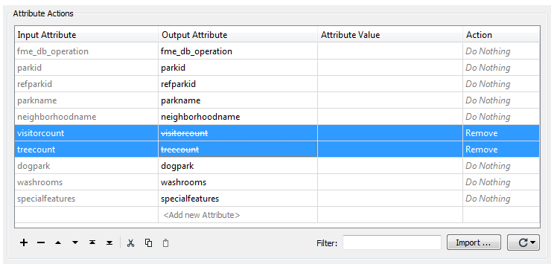The image size is (557, 270).
Task: Move selected row up one position
Action: coord(58,242)
